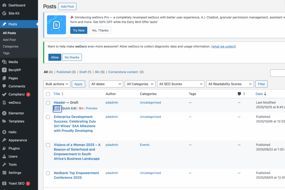Screen dimensions: 285x190
Task: Open the Nedbank Top Empowerment Conference post
Action: [76, 175]
